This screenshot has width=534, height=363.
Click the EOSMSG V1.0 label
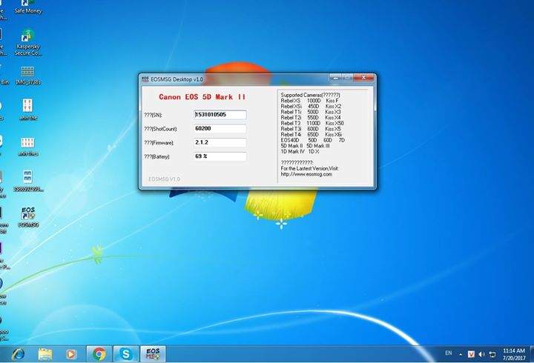click(164, 179)
